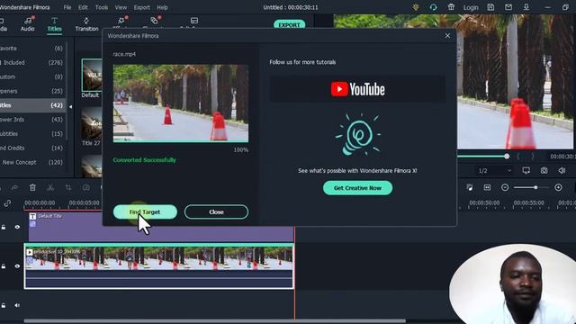Select the Titles tab
576x324 pixels.
click(x=54, y=24)
